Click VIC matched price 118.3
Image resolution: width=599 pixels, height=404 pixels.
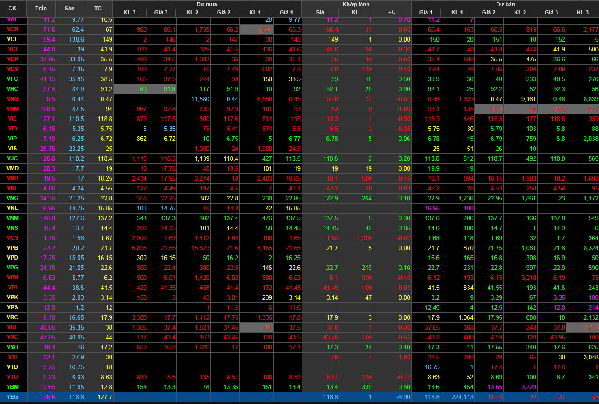[330, 119]
